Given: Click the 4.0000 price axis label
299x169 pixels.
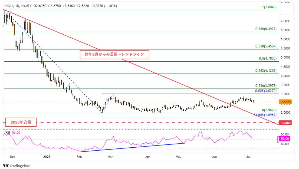Looking at the screenshot, I should click(285, 76).
